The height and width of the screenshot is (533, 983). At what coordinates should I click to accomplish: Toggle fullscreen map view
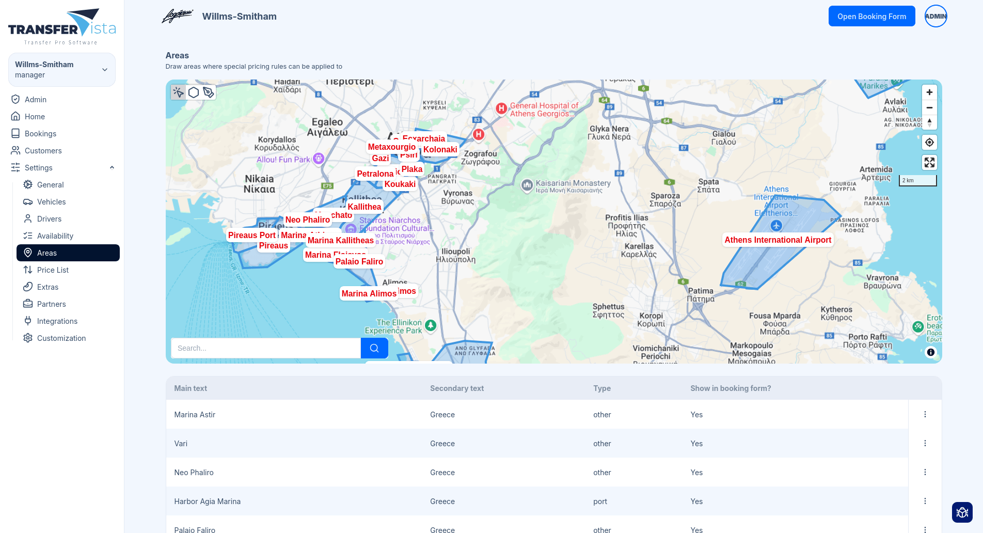pyautogui.click(x=929, y=163)
